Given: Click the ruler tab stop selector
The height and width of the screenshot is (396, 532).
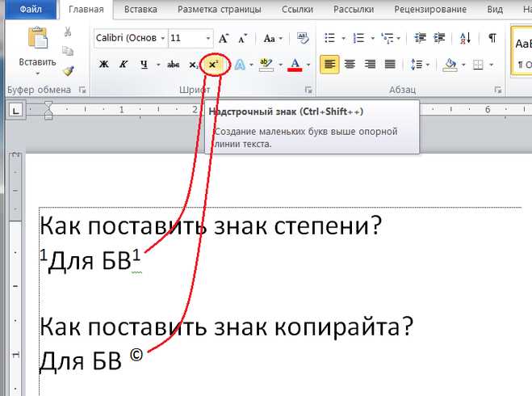Looking at the screenshot, I should click(x=15, y=111).
